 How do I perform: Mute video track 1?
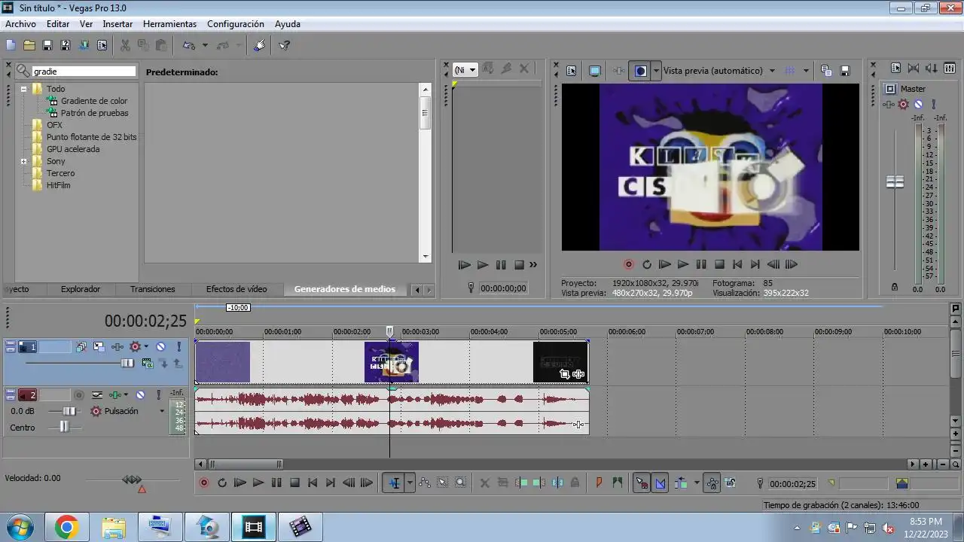tap(160, 347)
